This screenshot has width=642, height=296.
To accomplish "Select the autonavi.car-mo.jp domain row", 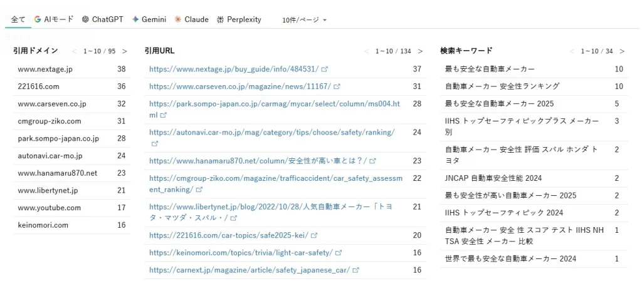I will 71,156.
